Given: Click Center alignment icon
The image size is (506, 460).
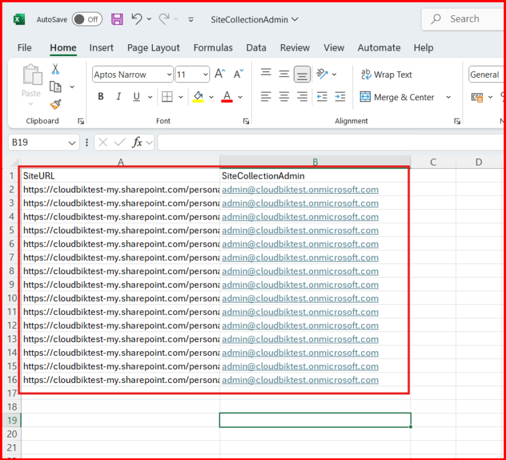Looking at the screenshot, I should pyautogui.click(x=284, y=96).
